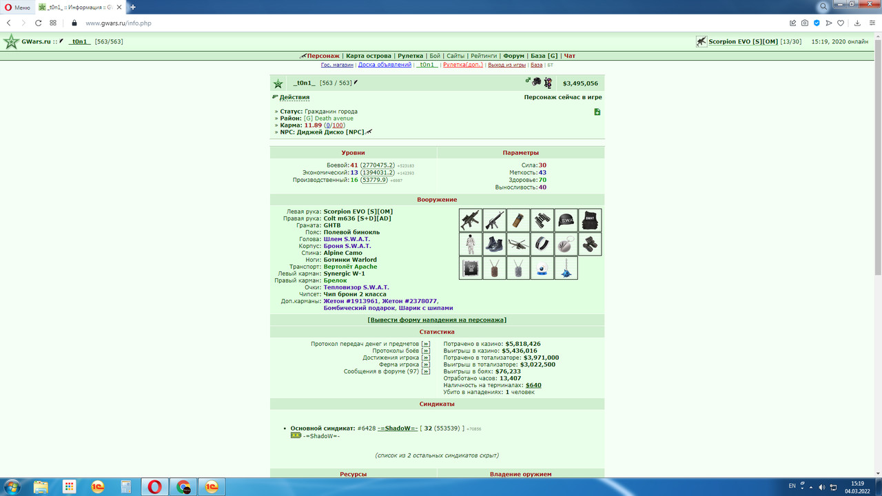Go to the Рейтинги menu item
The image size is (882, 496).
click(484, 56)
